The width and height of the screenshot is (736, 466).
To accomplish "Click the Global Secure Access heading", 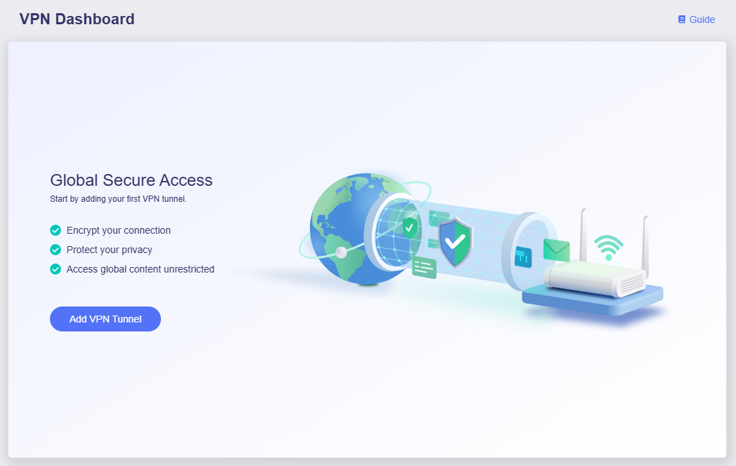I will (131, 180).
